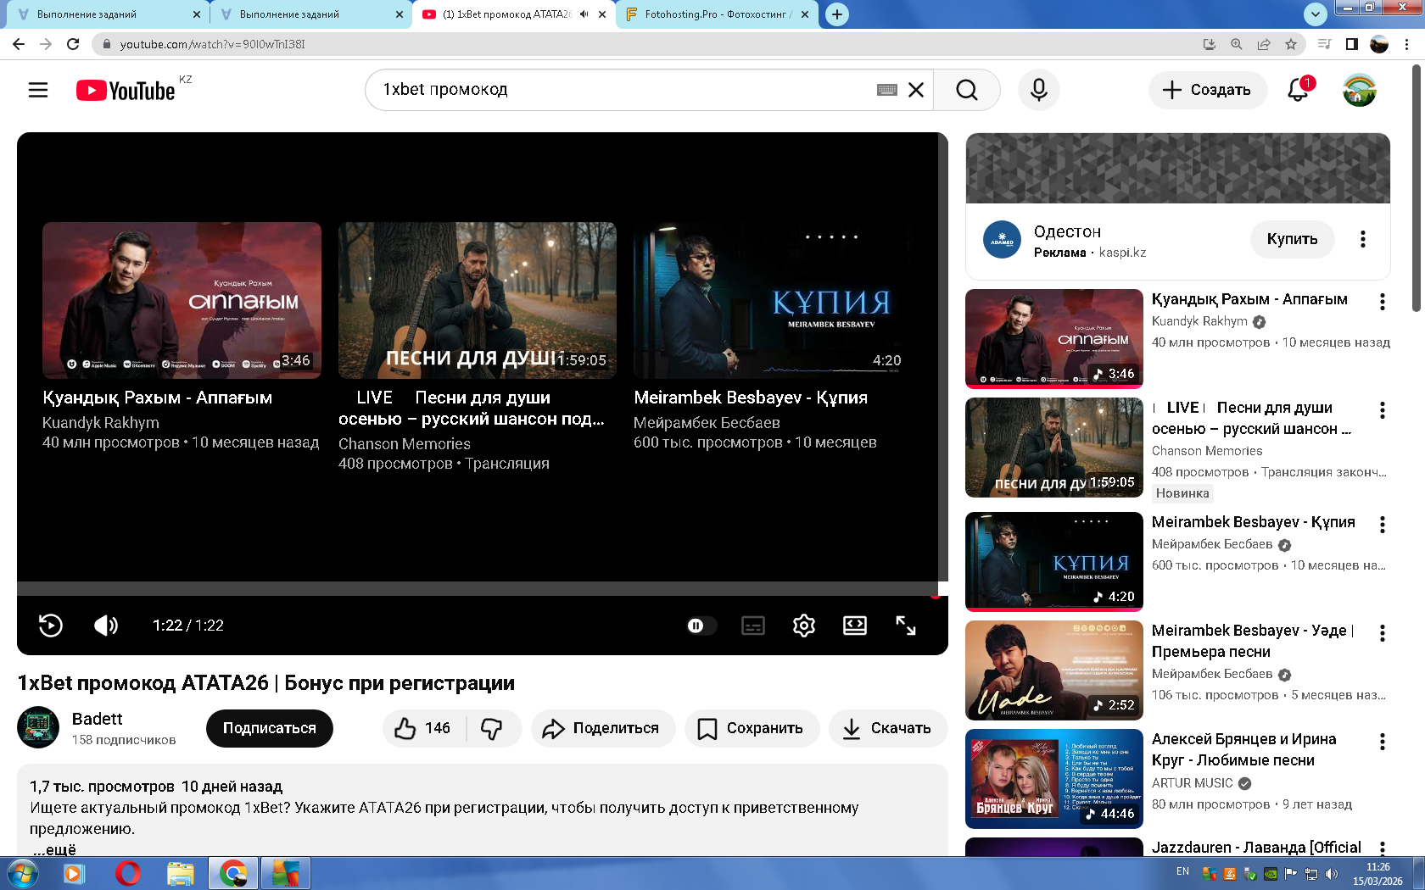
Task: Mute the video volume speaker icon
Action: tap(106, 626)
